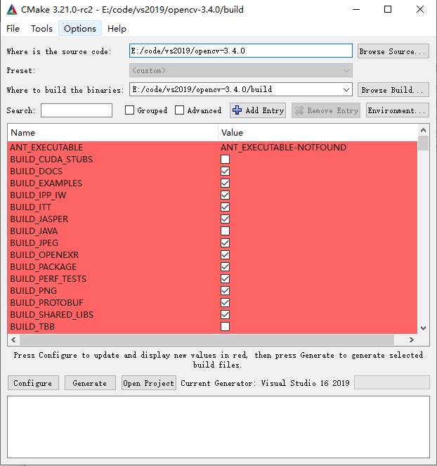Image resolution: width=437 pixels, height=466 pixels.
Task: Open the File menu
Action: click(13, 29)
